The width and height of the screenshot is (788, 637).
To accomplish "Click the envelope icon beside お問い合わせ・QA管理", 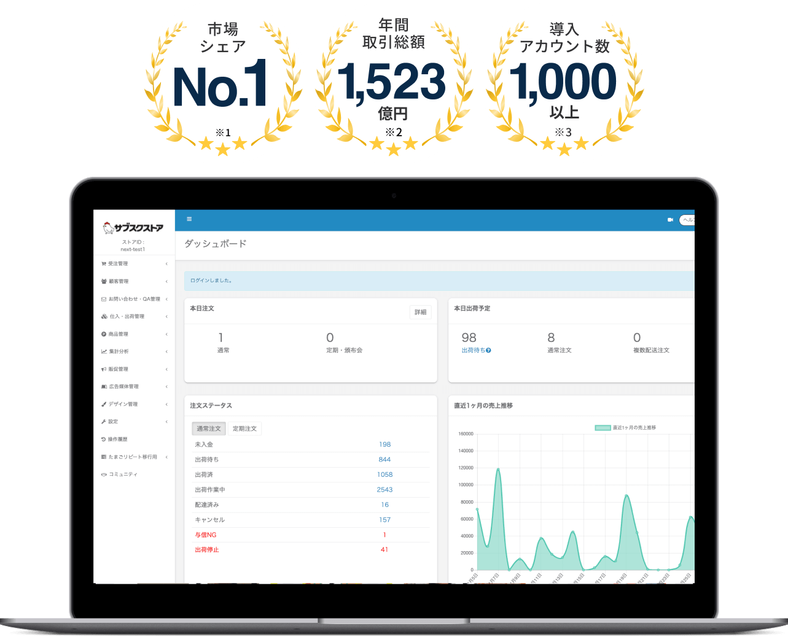I will (x=104, y=299).
